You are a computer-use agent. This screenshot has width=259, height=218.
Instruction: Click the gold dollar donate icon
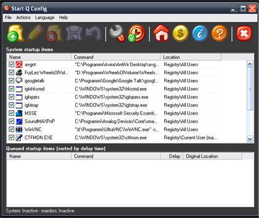click(180, 33)
